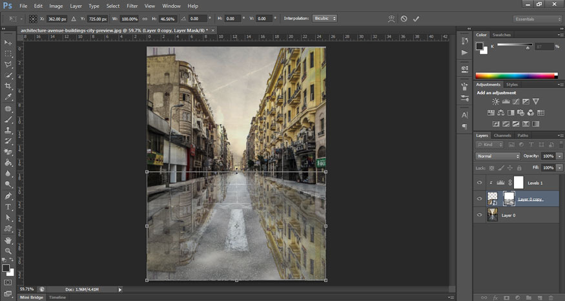Select the Horizontal Type tool

8,207
